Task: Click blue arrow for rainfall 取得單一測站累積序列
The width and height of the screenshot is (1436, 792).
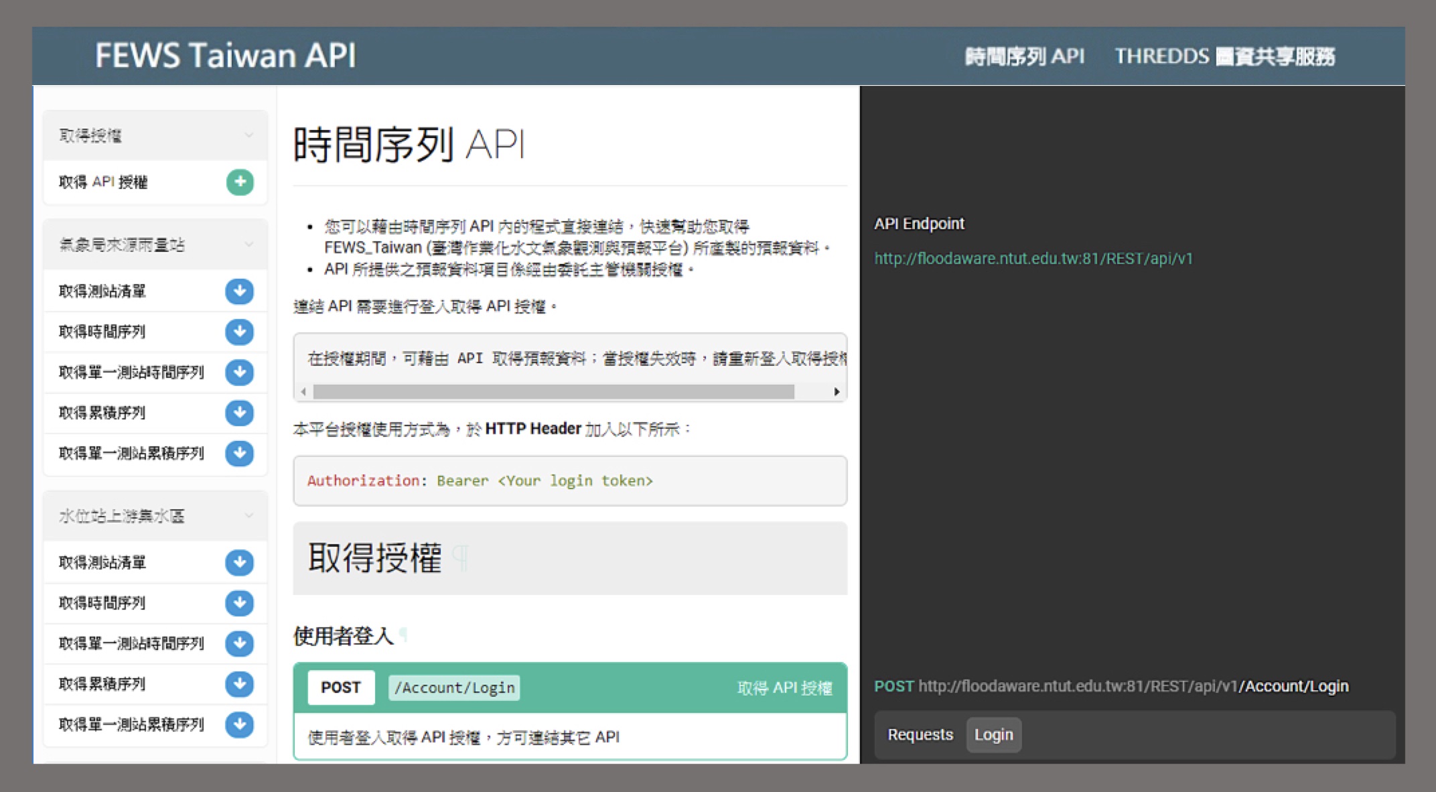Action: (239, 454)
